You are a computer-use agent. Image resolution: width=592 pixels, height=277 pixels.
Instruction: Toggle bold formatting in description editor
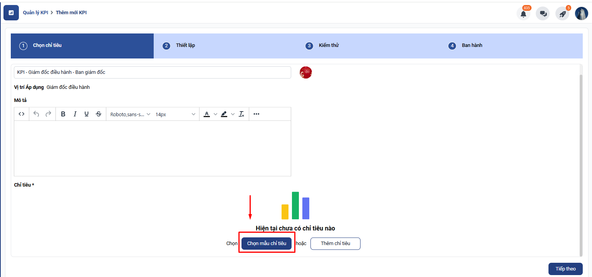[63, 114]
